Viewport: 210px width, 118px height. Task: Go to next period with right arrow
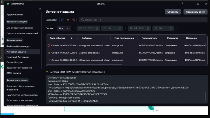[177, 28]
